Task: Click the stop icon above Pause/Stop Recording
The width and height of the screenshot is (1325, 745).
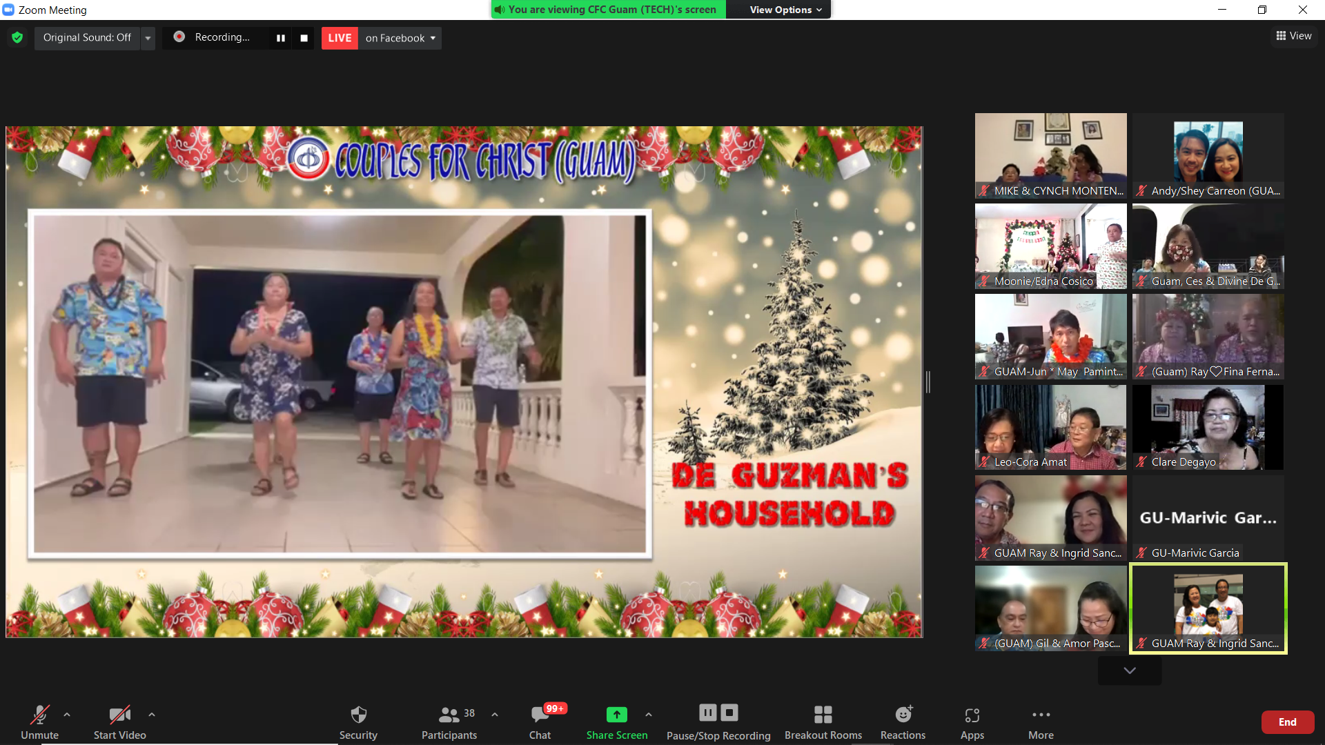Action: (729, 713)
